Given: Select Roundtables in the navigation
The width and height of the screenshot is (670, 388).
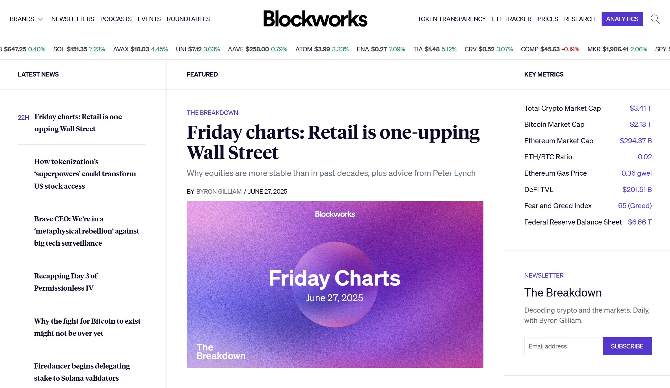Looking at the screenshot, I should point(188,19).
